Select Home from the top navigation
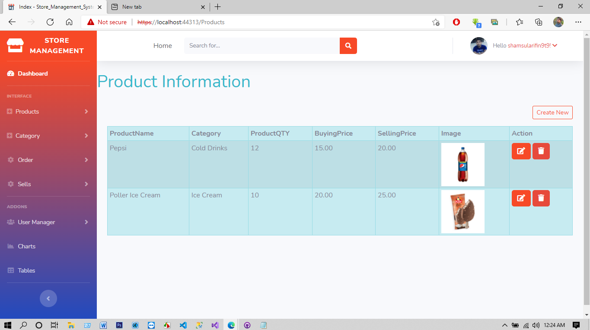590x330 pixels. 163,45
